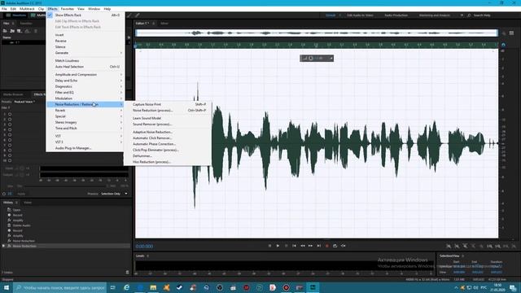521x293 pixels.
Task: Click the Fast Forward transport button
Action: point(310,246)
